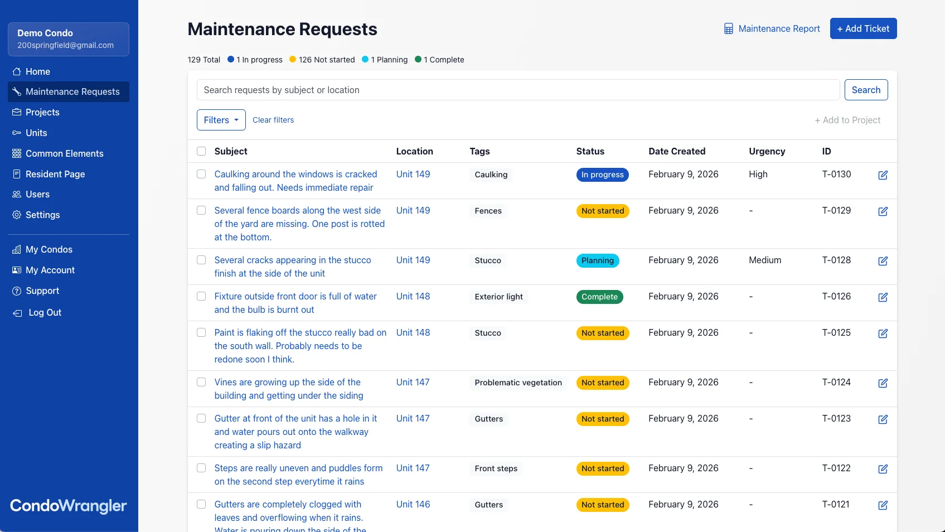Click the Log Out arrow icon

pyautogui.click(x=17, y=313)
